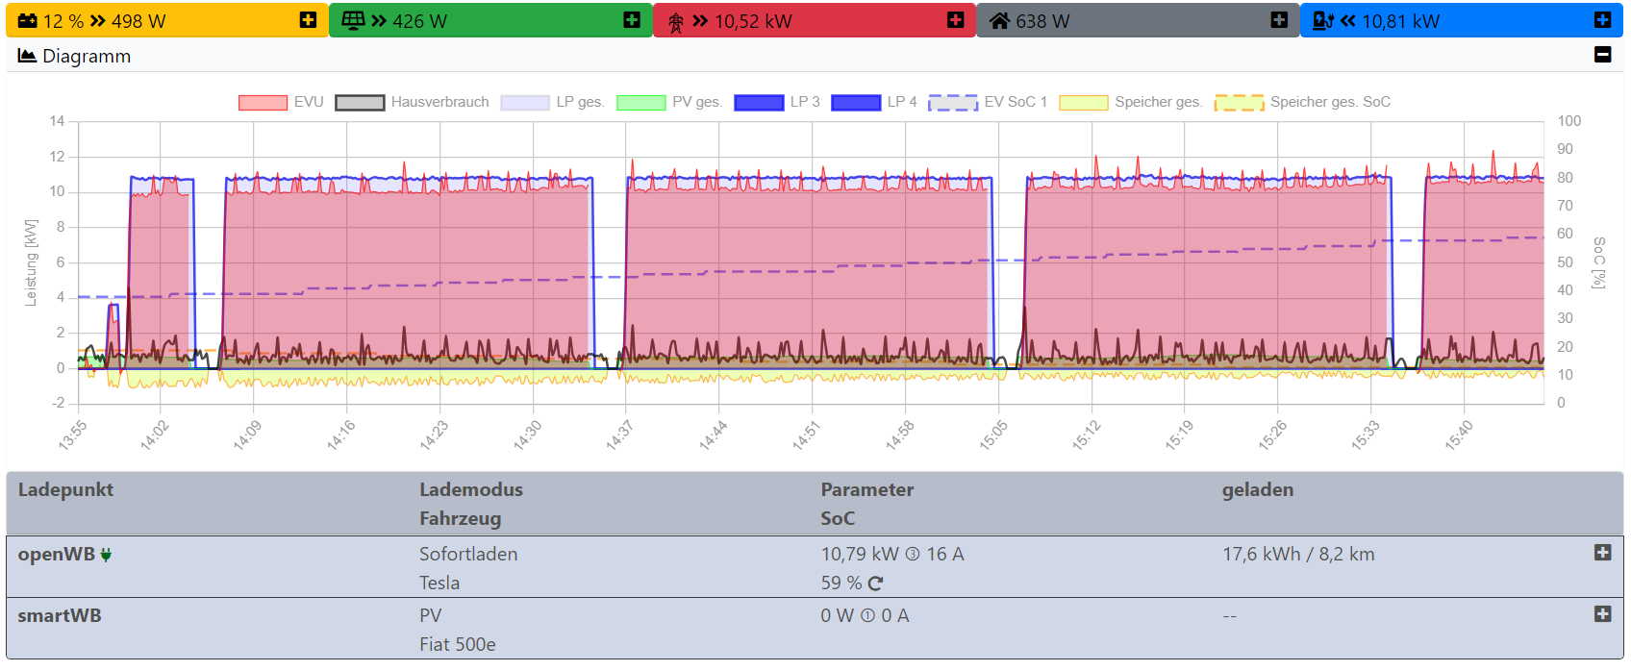Click the green PV ges. color swatch
The height and width of the screenshot is (671, 1631).
640,103
